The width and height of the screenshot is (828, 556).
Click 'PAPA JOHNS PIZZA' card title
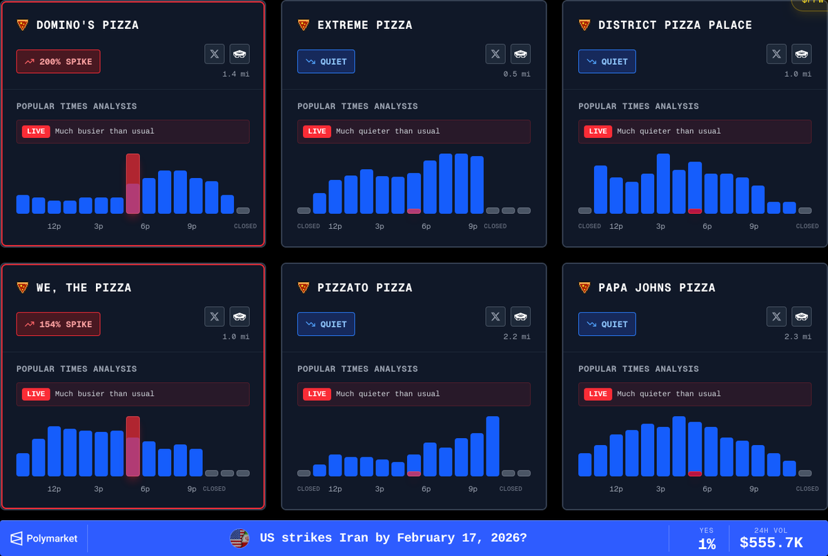click(x=657, y=288)
